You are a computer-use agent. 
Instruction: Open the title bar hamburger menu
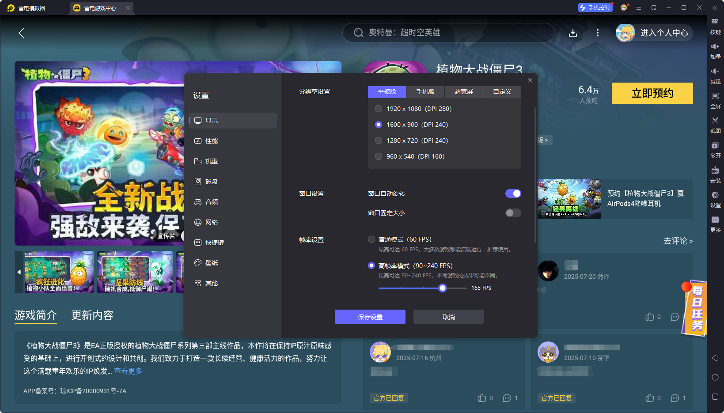[639, 8]
